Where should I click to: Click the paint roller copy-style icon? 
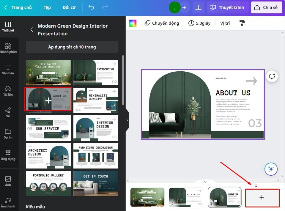tap(242, 23)
